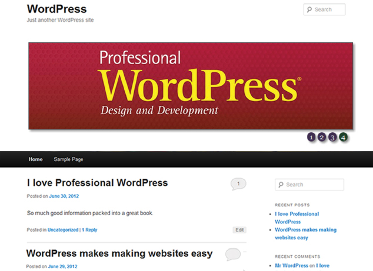Image resolution: width=373 pixels, height=271 pixels.
Task: Go to slide 4 of the slider
Action: pos(343,137)
